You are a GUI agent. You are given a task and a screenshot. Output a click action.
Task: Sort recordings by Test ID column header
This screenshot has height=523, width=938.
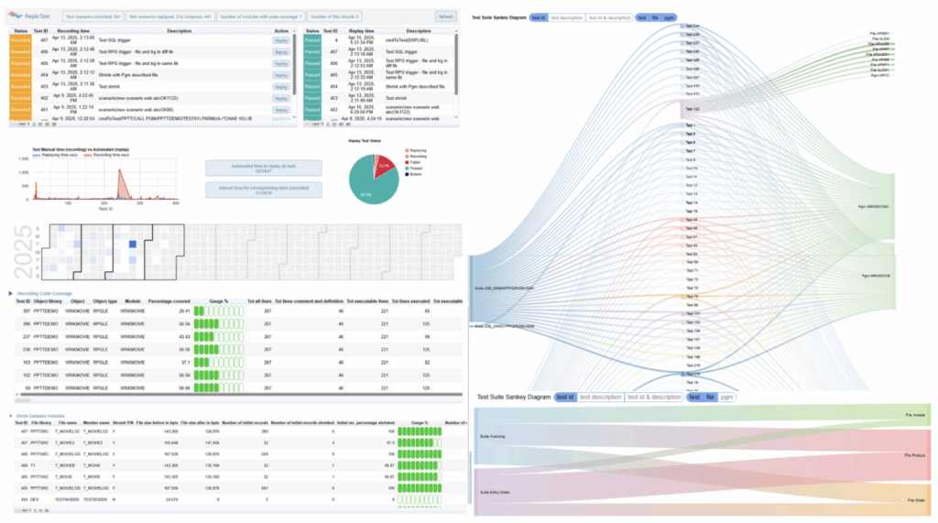point(41,31)
